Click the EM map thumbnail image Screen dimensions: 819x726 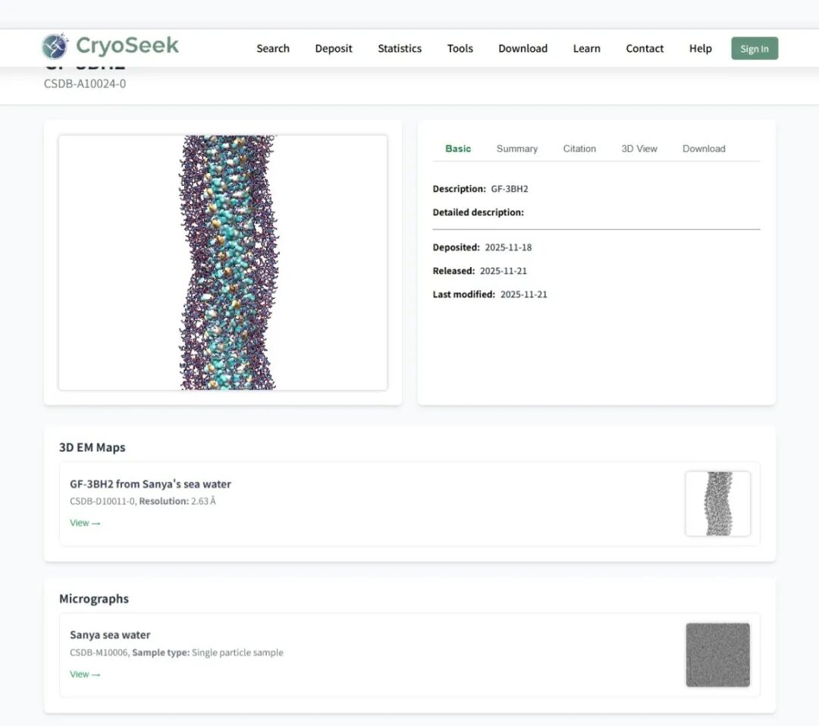(717, 504)
